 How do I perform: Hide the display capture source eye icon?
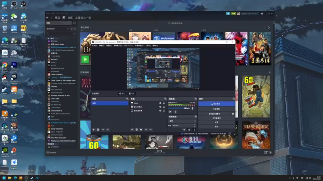(x=160, y=111)
